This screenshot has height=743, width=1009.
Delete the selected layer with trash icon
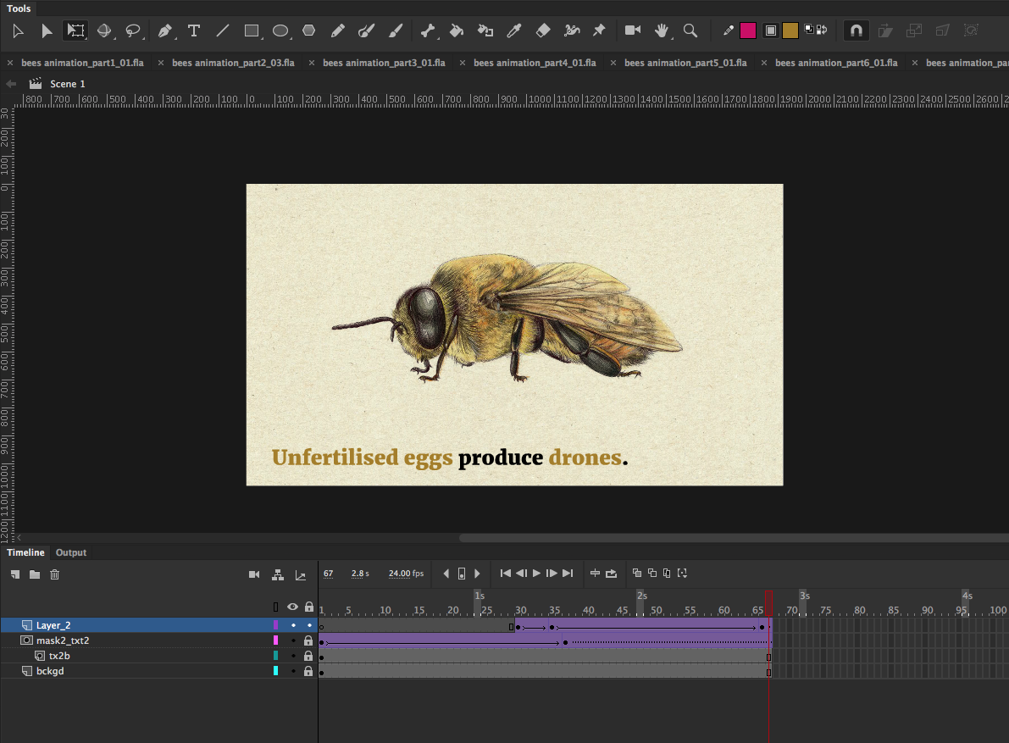(55, 574)
